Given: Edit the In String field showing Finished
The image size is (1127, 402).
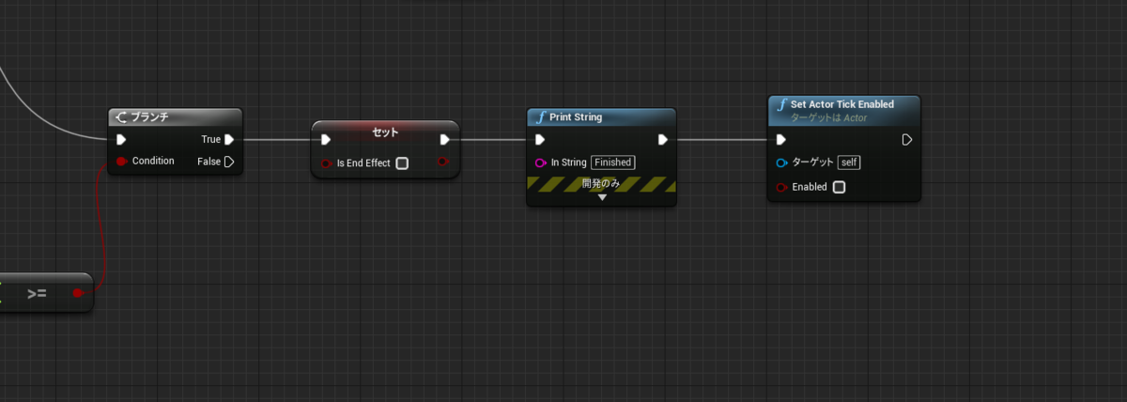Looking at the screenshot, I should click(612, 162).
